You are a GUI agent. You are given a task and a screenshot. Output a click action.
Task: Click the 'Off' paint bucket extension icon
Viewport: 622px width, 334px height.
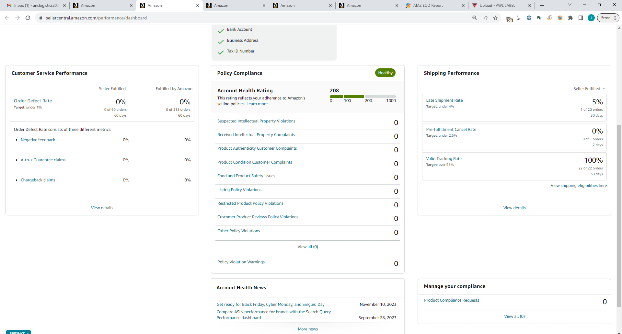click(509, 19)
